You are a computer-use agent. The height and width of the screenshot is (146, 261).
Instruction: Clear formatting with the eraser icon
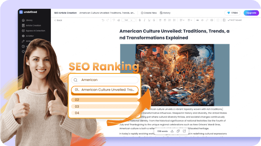click(119, 20)
